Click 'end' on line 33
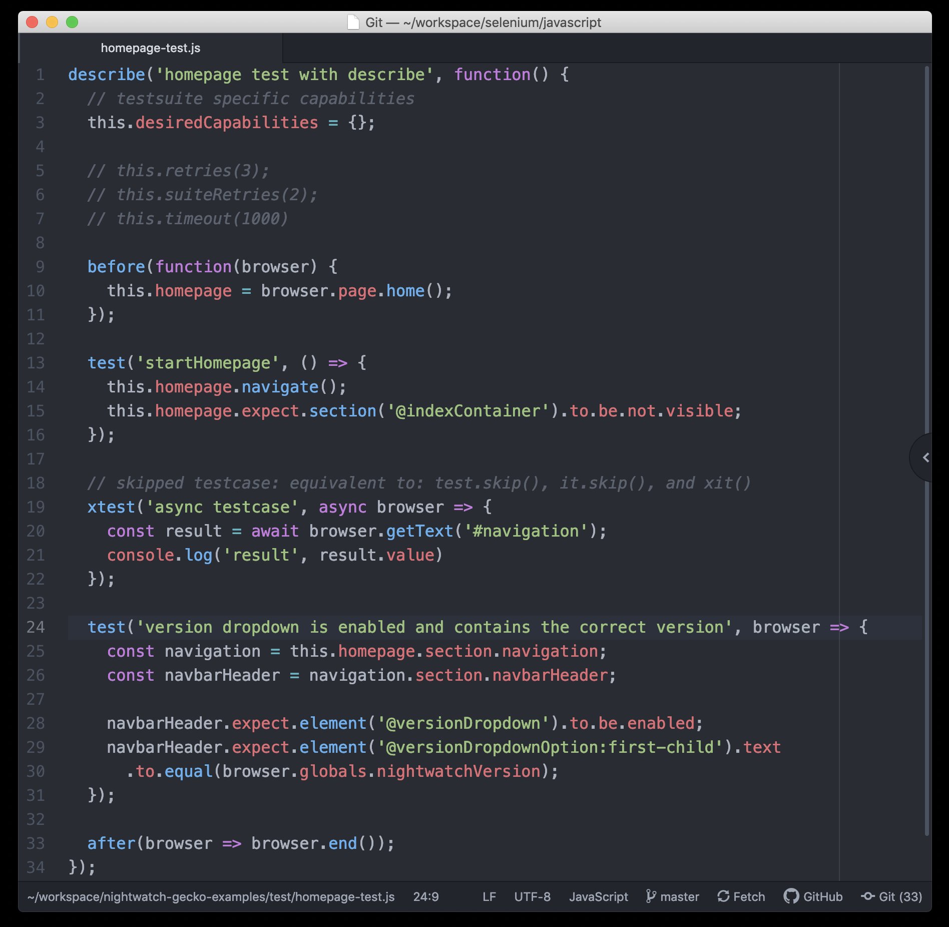 coord(343,843)
